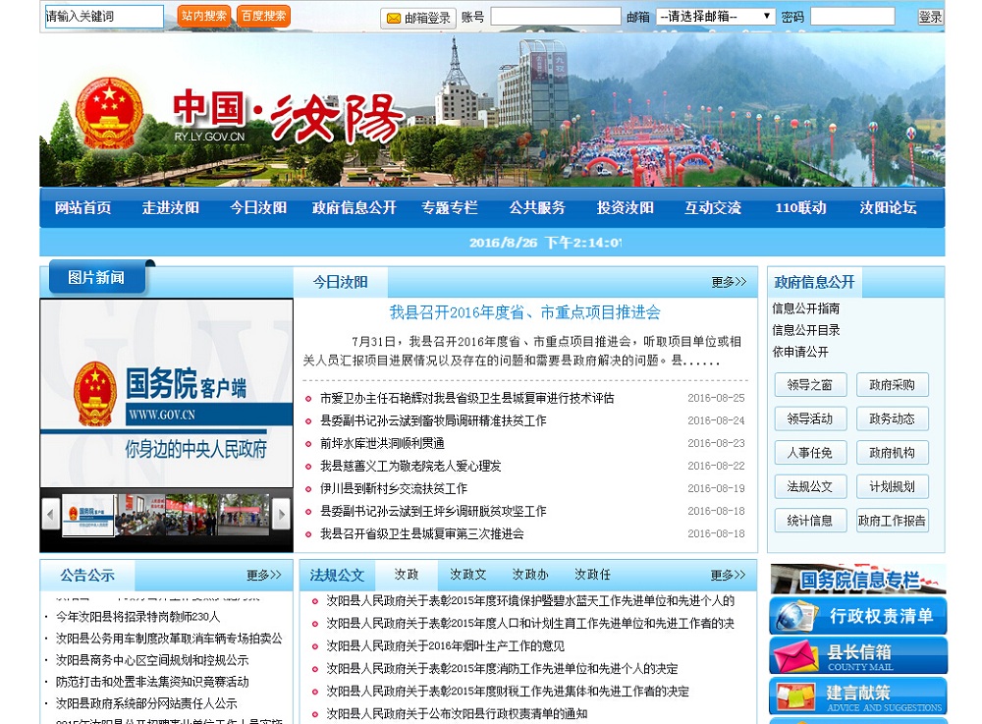
Task: Click the right arrow of the photo carousel
Action: (282, 515)
